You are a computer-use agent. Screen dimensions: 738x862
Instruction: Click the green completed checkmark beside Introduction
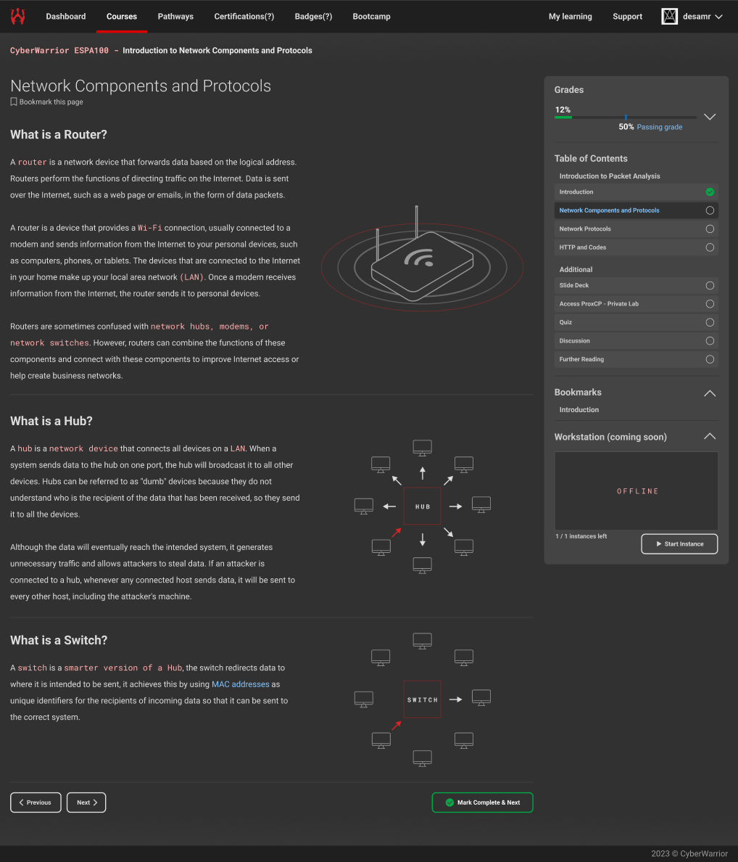(710, 192)
